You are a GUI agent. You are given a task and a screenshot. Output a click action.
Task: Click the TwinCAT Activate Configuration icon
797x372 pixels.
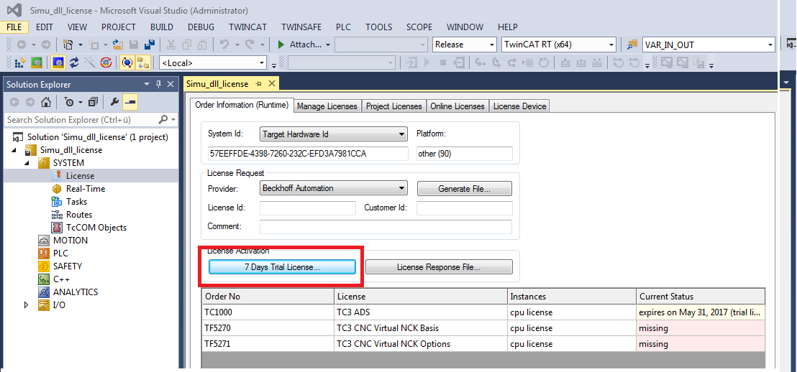[20, 63]
